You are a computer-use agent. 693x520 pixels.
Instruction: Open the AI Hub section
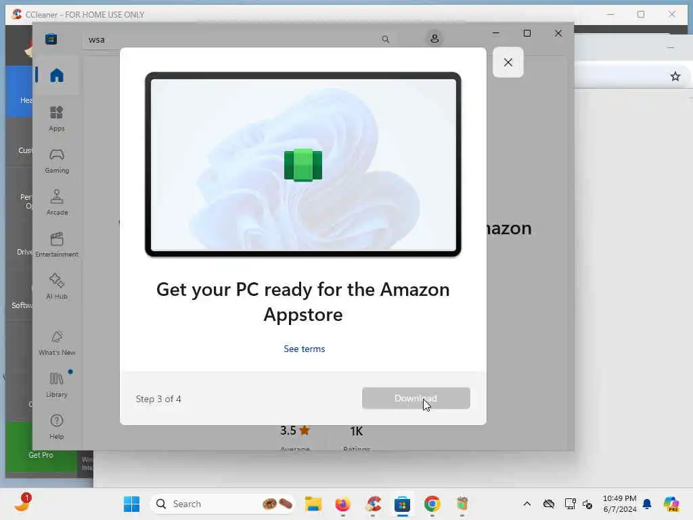(x=57, y=286)
